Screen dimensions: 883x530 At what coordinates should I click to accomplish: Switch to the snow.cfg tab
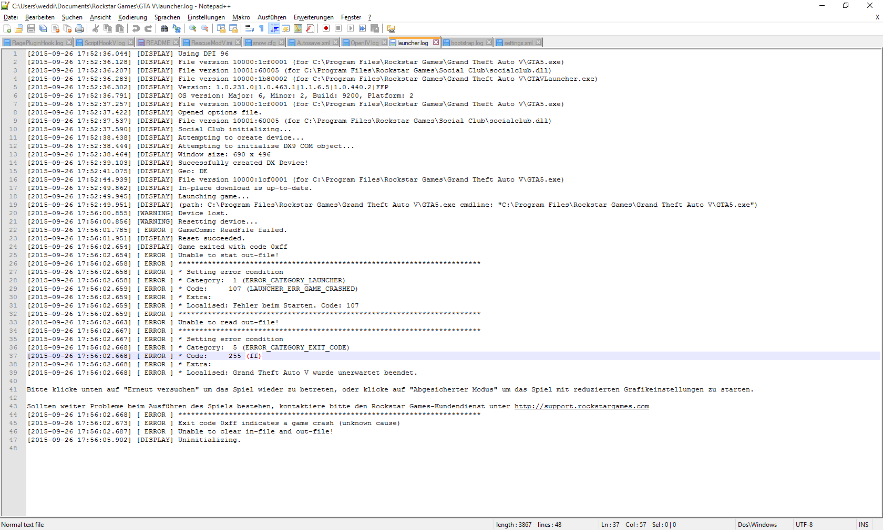[264, 43]
